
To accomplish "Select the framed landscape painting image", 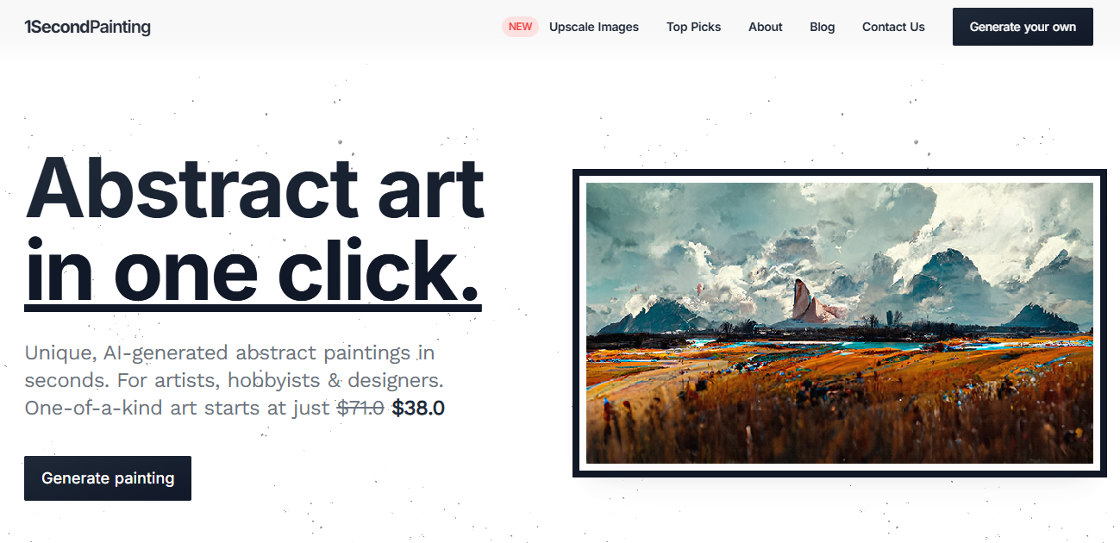I will point(839,323).
